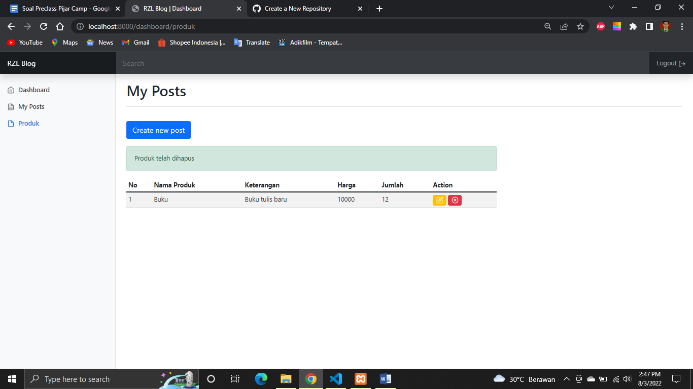
Task: Open the tab search chevron
Action: (x=611, y=8)
